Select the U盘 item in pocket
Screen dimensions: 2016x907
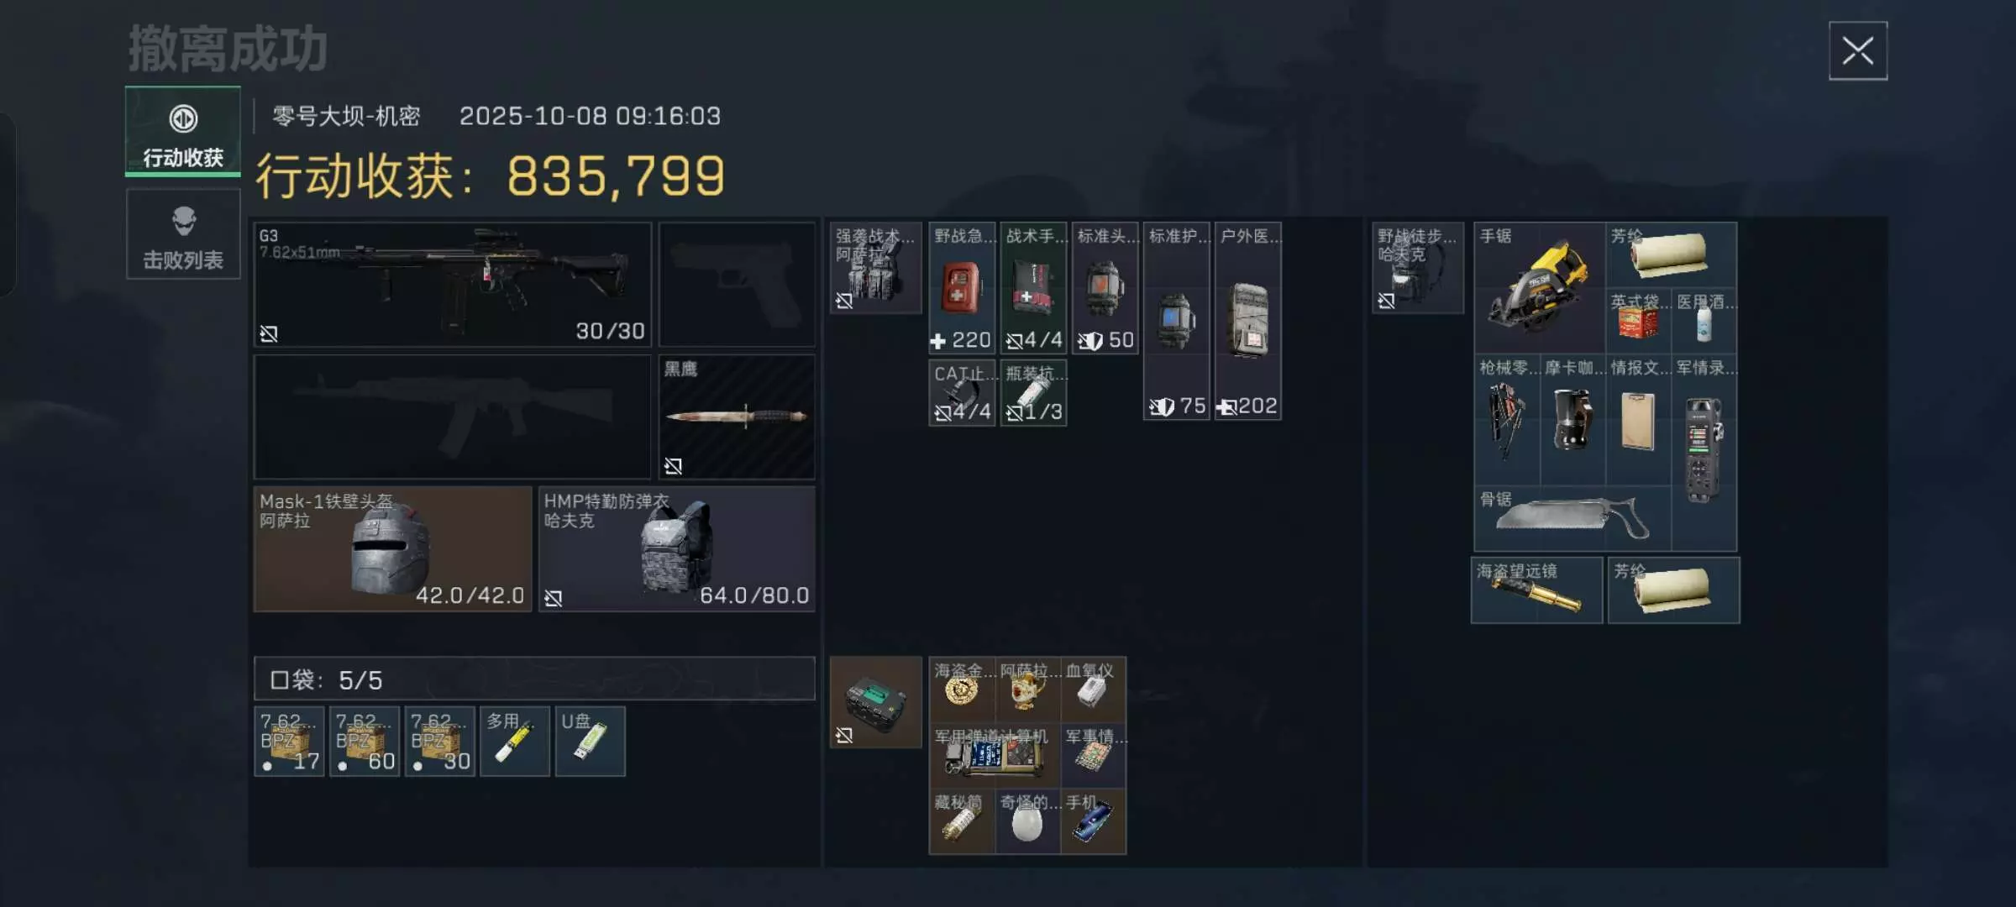coord(591,742)
